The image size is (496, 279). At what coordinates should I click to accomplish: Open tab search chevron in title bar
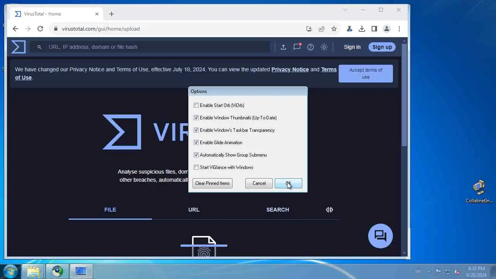pos(345,10)
